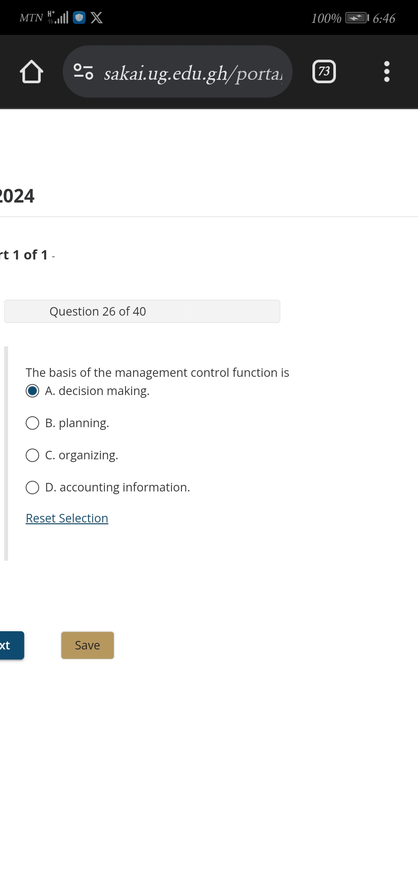Screen dimensions: 418x883
Task: Deselect option A by choosing Reset Selection
Action: (x=67, y=518)
